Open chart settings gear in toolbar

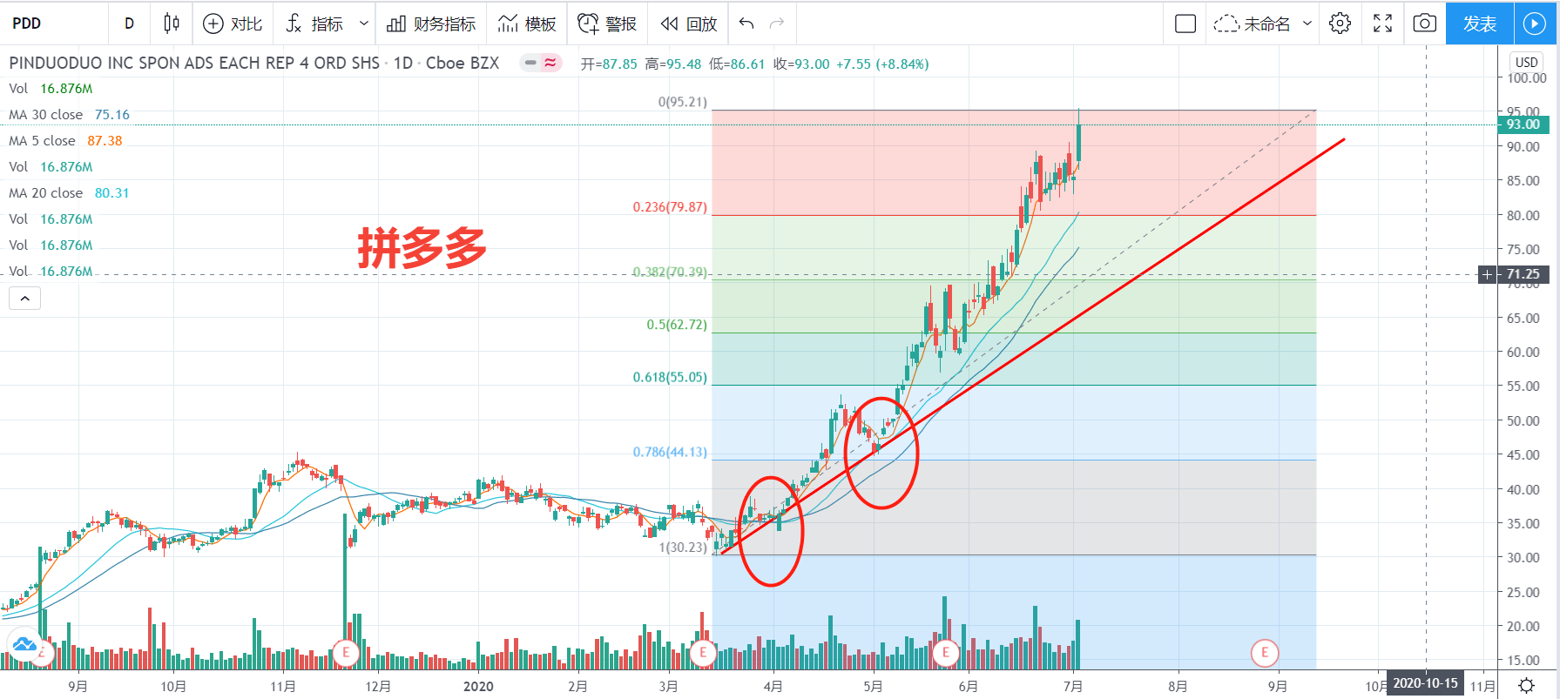(1341, 24)
